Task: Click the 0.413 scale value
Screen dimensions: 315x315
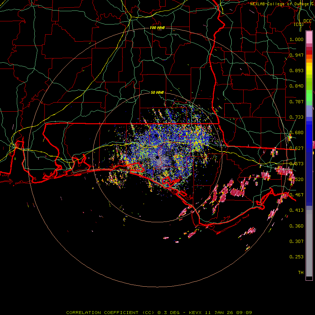Action: (x=296, y=210)
